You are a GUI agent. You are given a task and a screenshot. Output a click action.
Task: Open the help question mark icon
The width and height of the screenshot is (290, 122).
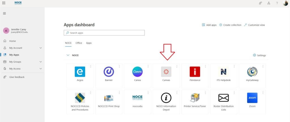point(277,3)
